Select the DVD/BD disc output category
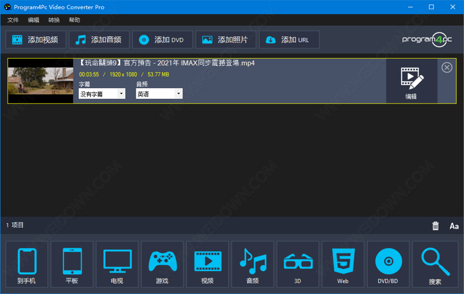The height and width of the screenshot is (294, 464). pyautogui.click(x=388, y=264)
